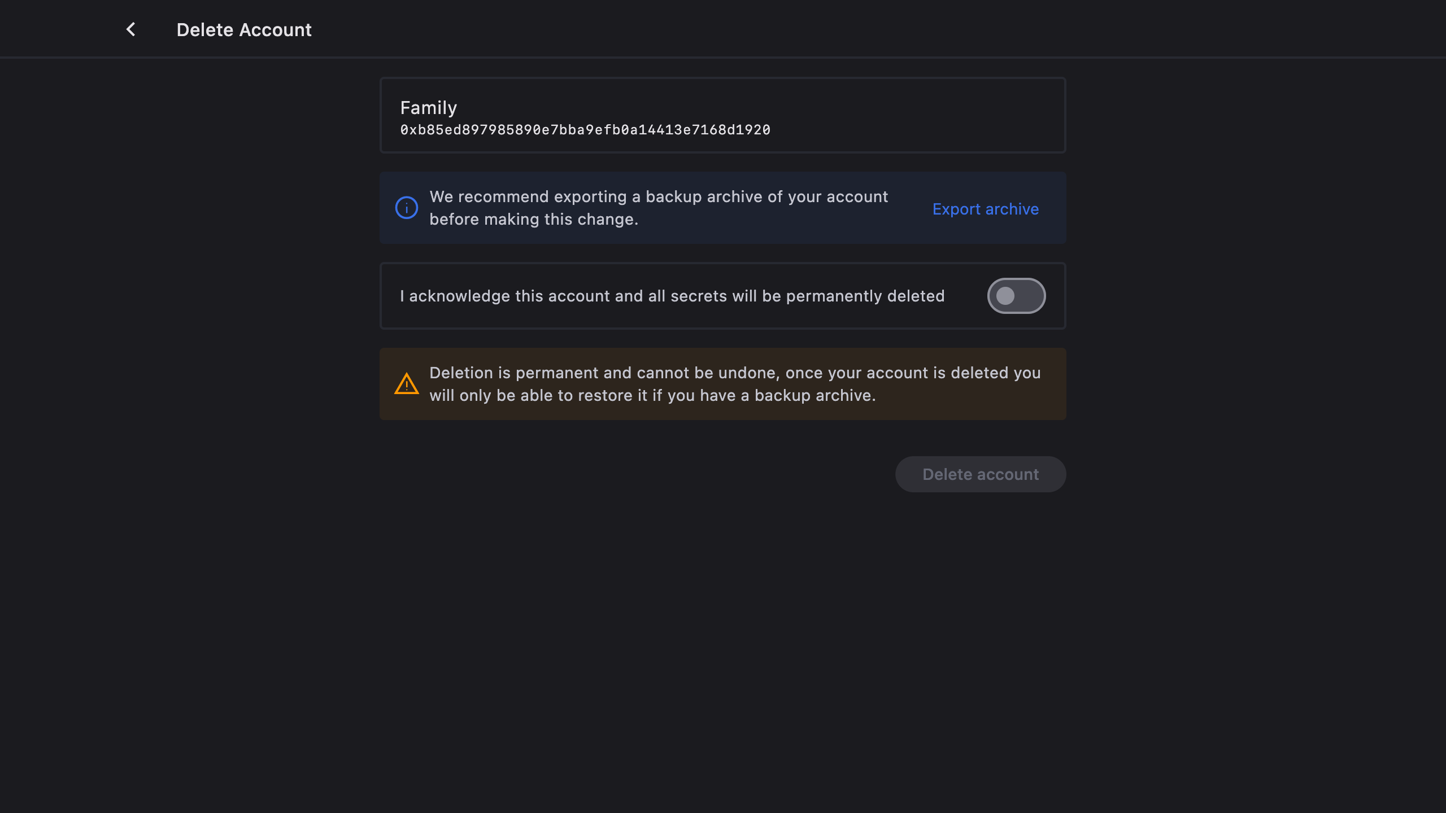Click the "We recommend exporting" notice text

coord(658,196)
